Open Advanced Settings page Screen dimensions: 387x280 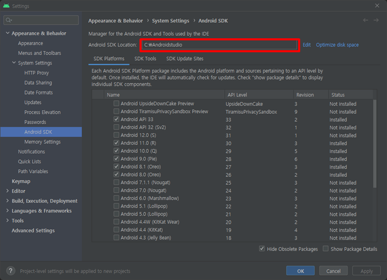tap(33, 230)
